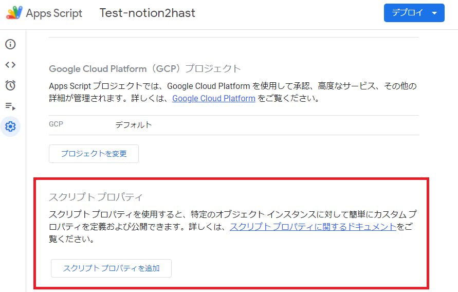Click the GCP row label
458x292 pixels.
56,124
